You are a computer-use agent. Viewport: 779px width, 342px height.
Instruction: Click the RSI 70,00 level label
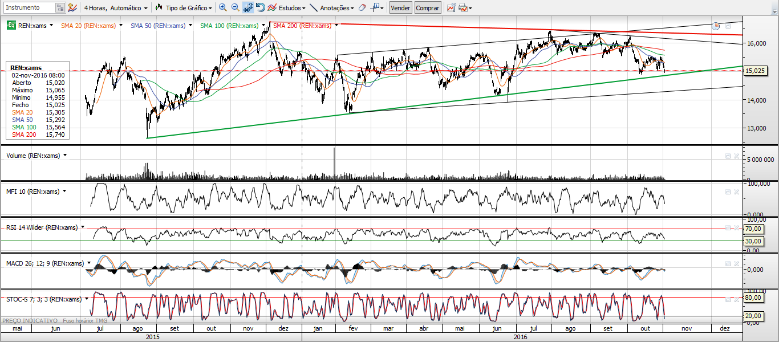point(754,229)
